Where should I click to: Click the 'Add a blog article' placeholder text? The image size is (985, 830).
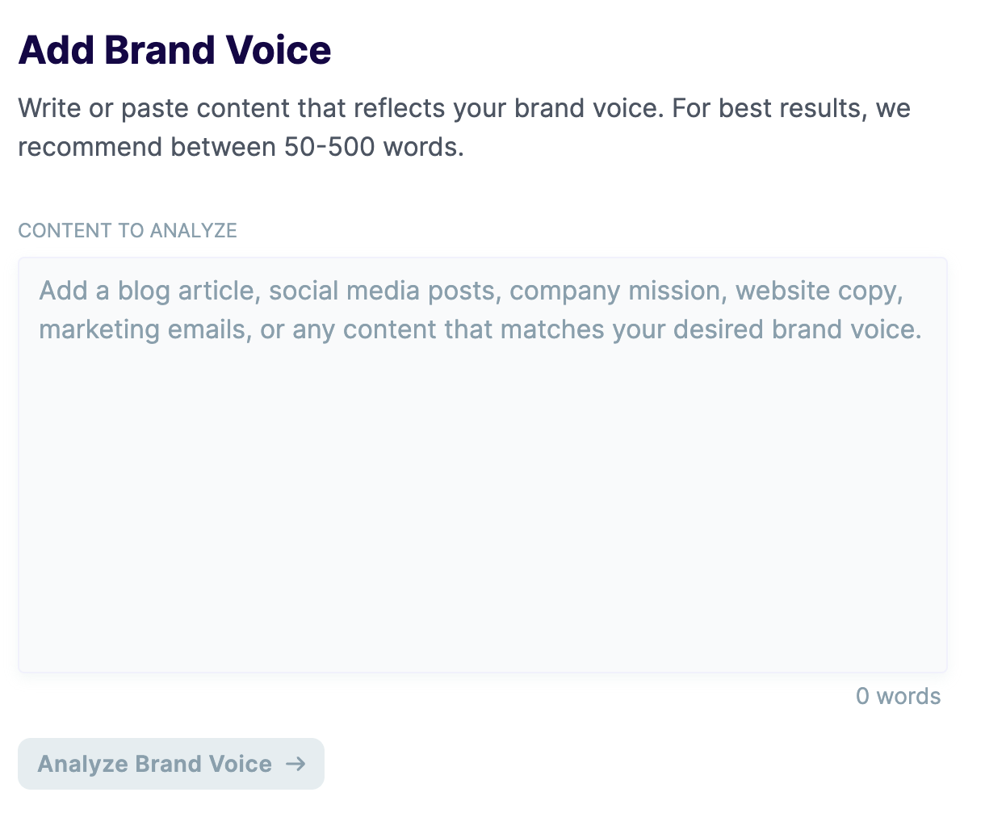[149, 291]
